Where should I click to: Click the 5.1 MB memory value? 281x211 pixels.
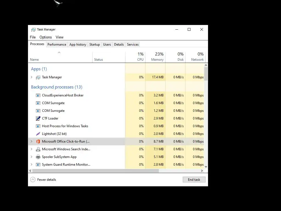[x=159, y=157]
